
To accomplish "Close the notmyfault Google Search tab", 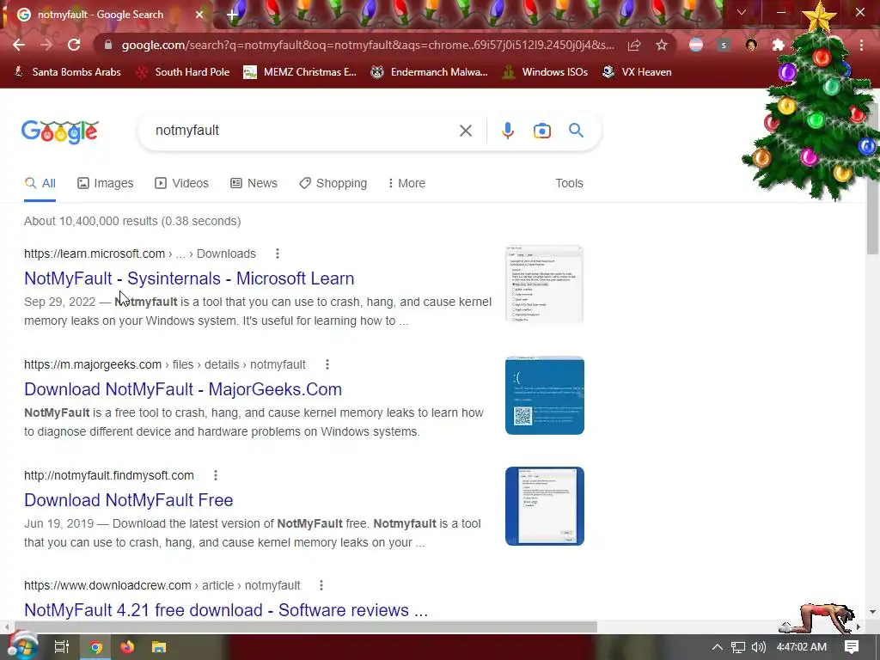I will tap(199, 15).
